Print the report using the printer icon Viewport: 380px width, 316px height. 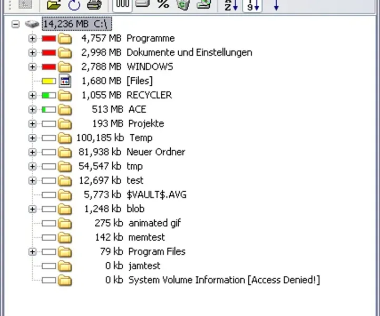pyautogui.click(x=94, y=4)
